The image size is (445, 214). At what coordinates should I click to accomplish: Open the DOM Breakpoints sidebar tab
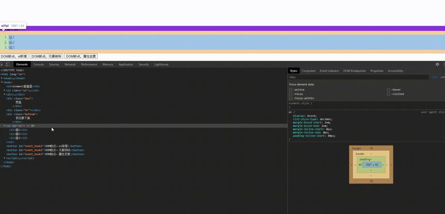click(x=354, y=71)
